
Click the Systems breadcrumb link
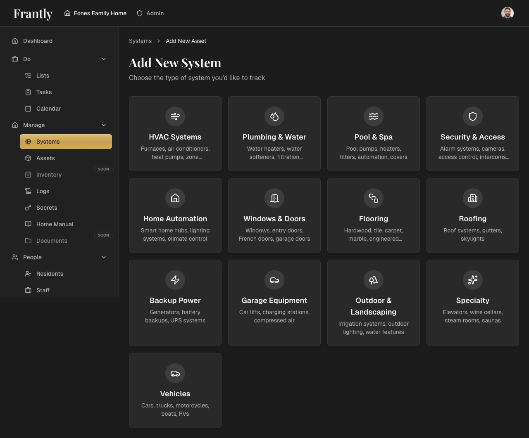[x=140, y=41]
